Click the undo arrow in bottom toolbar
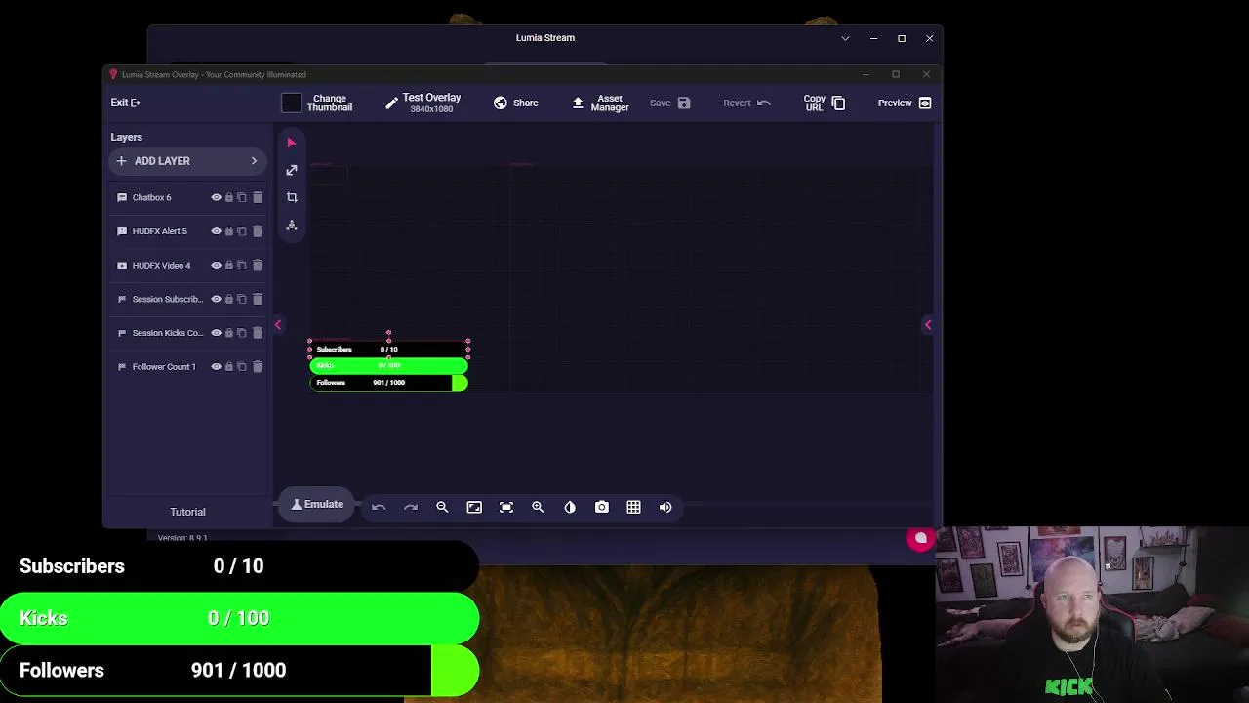Screen dimensions: 1249x703 pos(379,507)
